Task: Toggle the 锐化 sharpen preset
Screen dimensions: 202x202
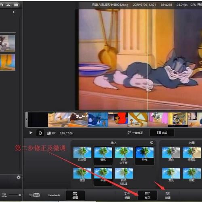Action: [x=103, y=156]
